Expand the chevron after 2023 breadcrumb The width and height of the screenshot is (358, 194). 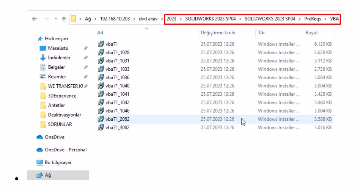pos(181,19)
